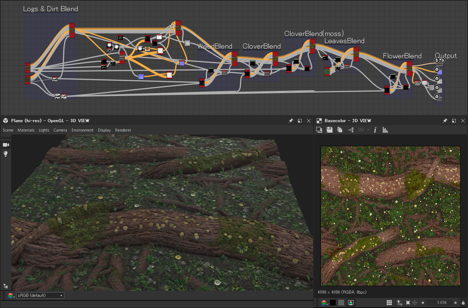This screenshot has width=468, height=308.
Task: Click the scene hierarchy icon at 3D view bottom-left
Action: click(x=5, y=286)
